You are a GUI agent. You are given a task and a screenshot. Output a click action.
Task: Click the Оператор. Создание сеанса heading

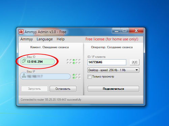point(112,47)
